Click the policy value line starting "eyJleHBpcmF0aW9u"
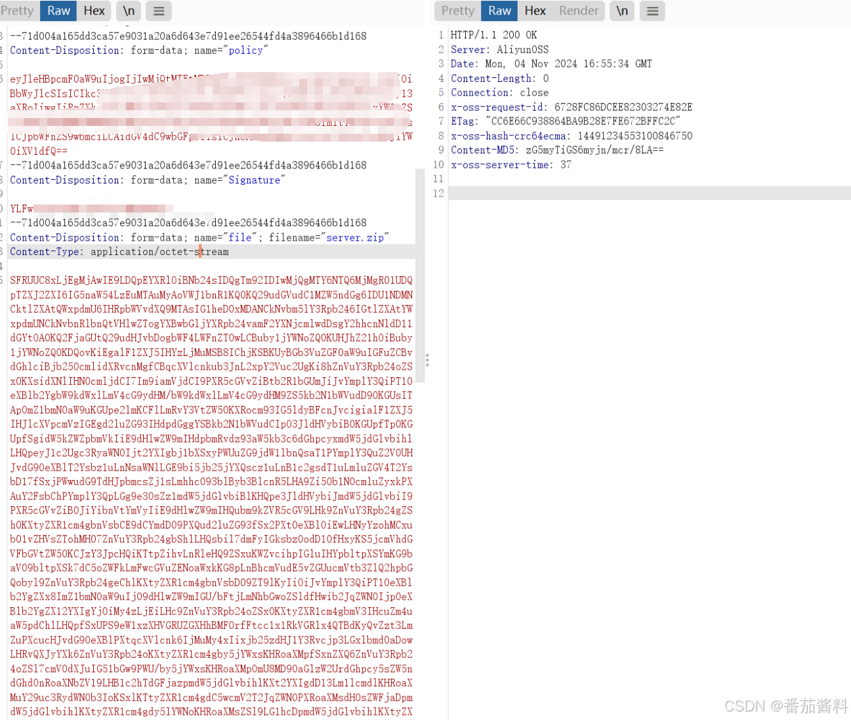Viewport: 851px width, 720px height. (x=211, y=79)
